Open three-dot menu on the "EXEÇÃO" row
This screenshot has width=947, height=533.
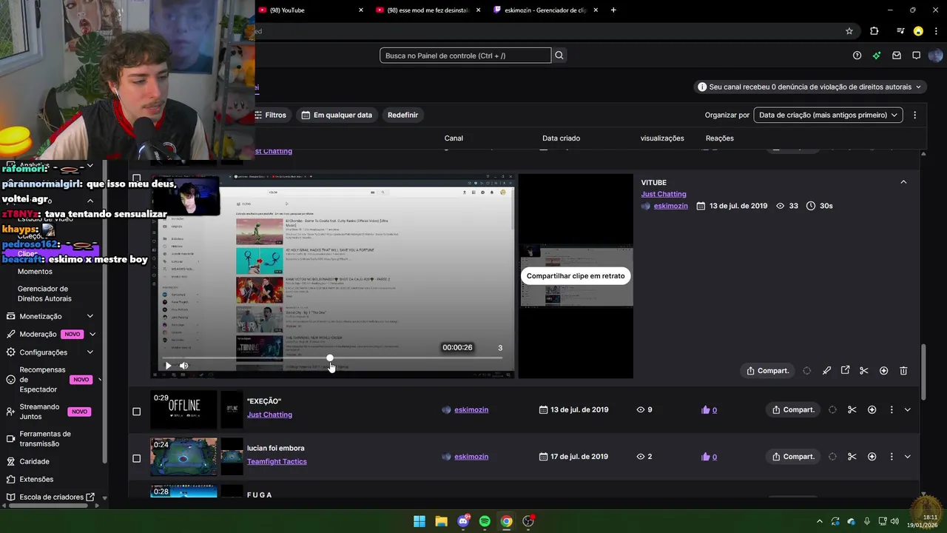[x=892, y=410]
